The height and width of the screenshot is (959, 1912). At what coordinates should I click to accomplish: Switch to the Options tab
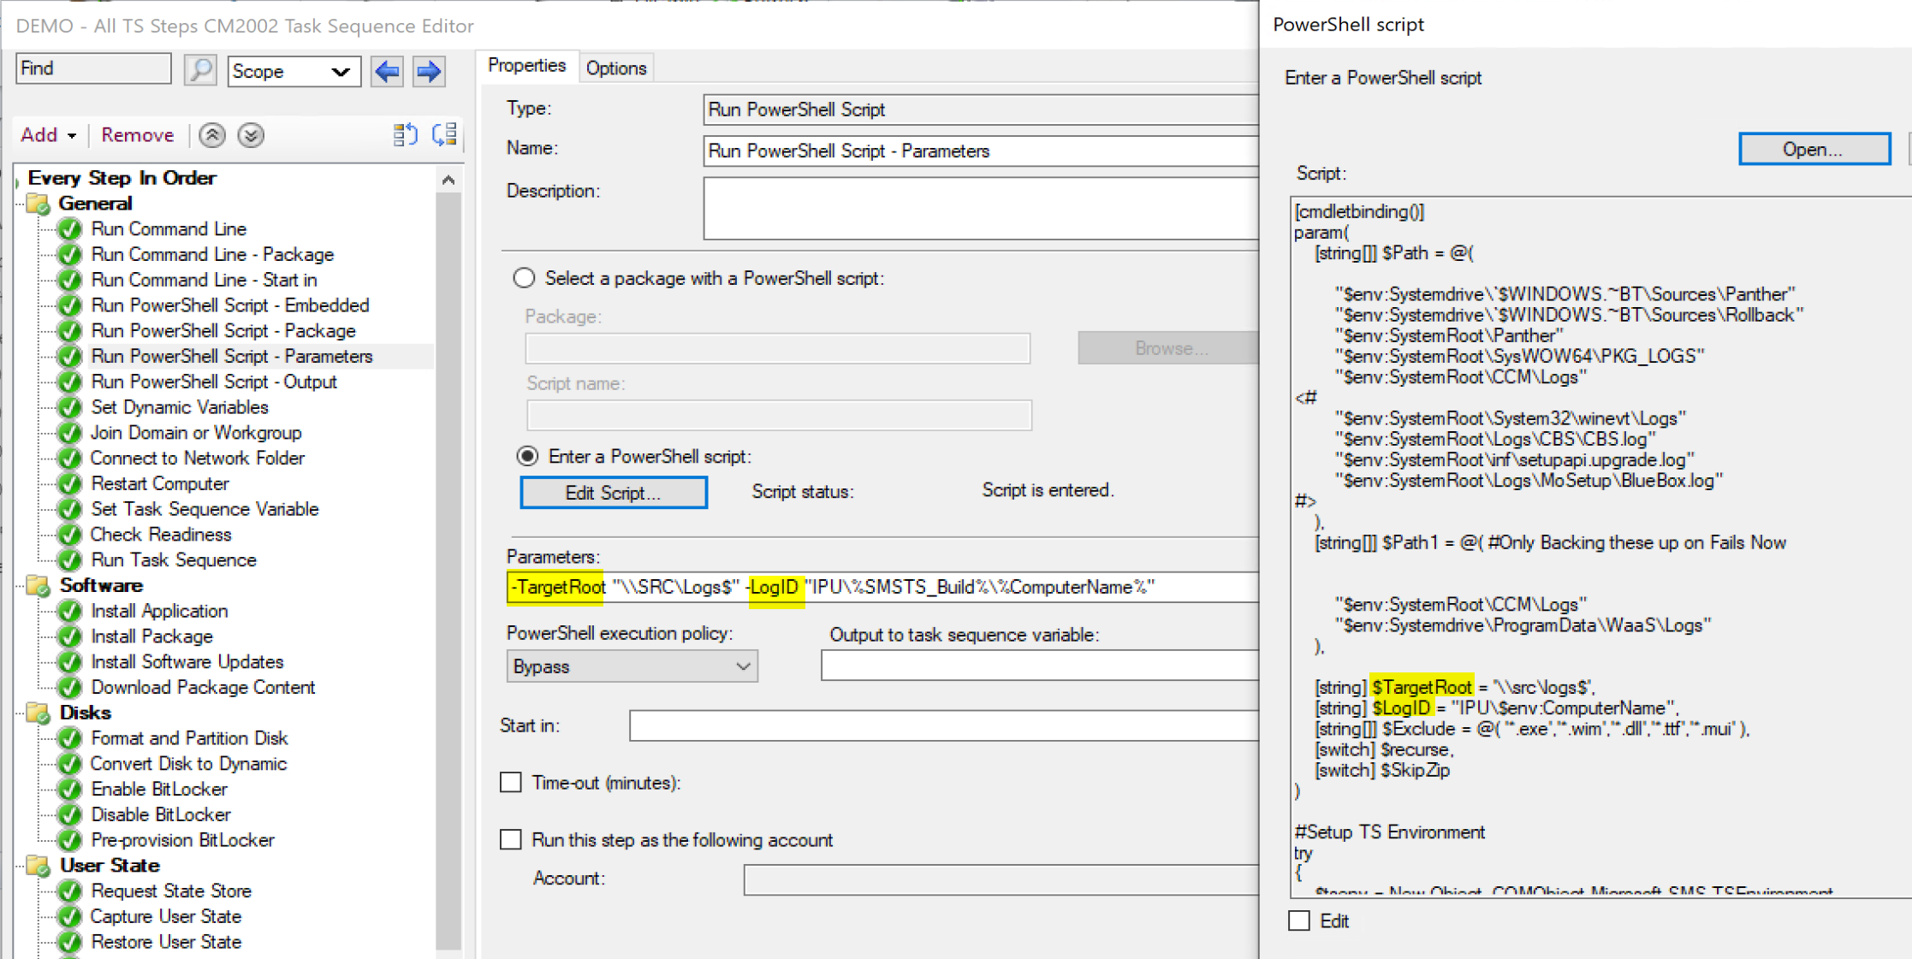point(615,66)
